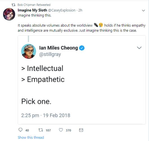Click the reply speech bubble icon
149x141 pixels.
pyautogui.click(x=20, y=130)
